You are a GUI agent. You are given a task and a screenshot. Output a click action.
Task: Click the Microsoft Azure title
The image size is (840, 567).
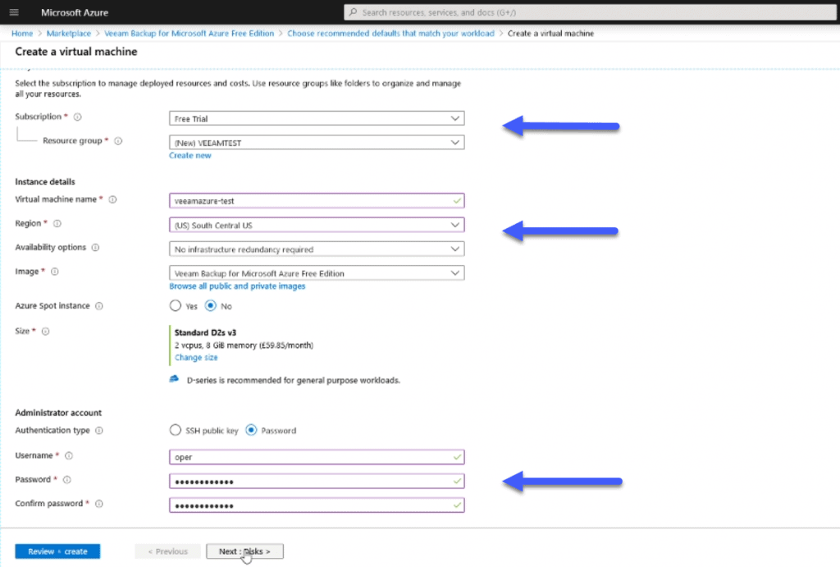pyautogui.click(x=75, y=12)
